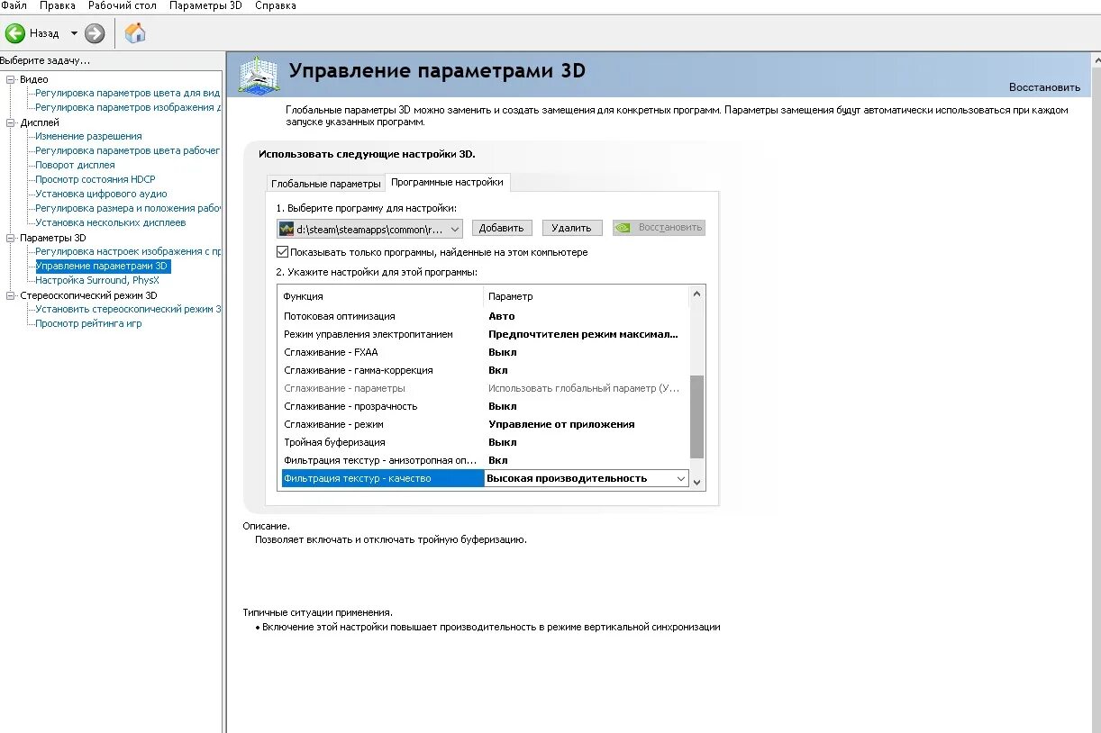Select Сглаживание - FXAA row
This screenshot has width=1101, height=733.
pyautogui.click(x=485, y=352)
